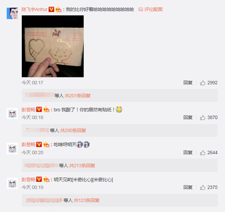Expand the 共213条回复 replies
Image resolution: width=225 pixels, height=212 pixels.
coord(82,166)
